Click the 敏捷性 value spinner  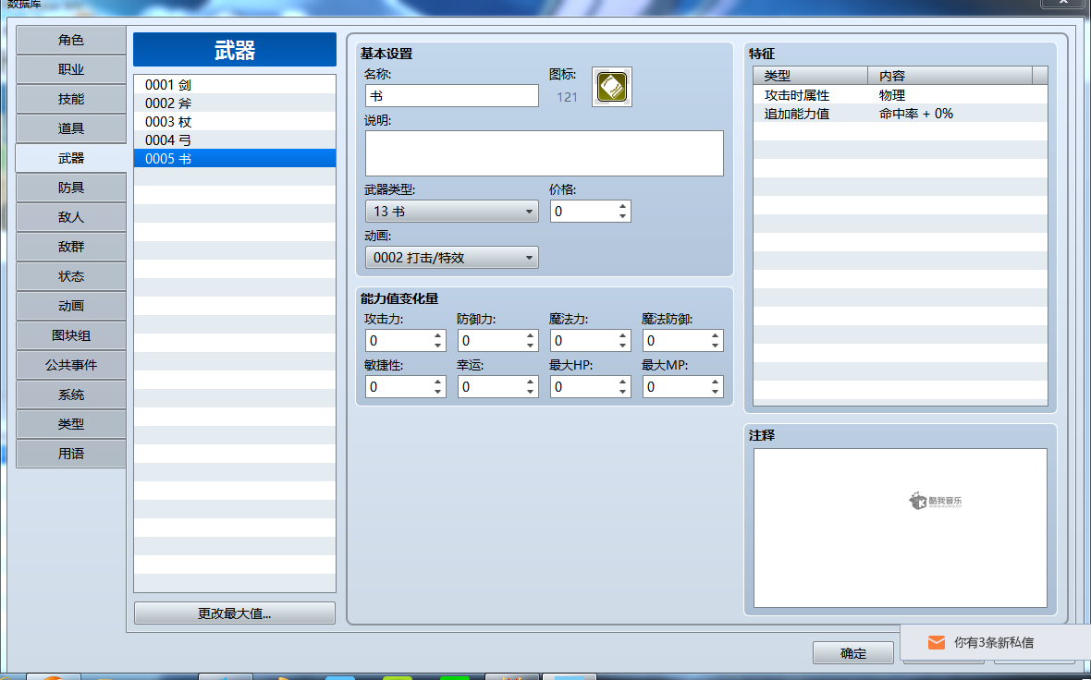(x=405, y=387)
